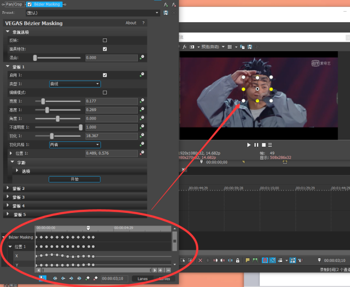Expand the 蒙板 2 section

(x=7, y=188)
